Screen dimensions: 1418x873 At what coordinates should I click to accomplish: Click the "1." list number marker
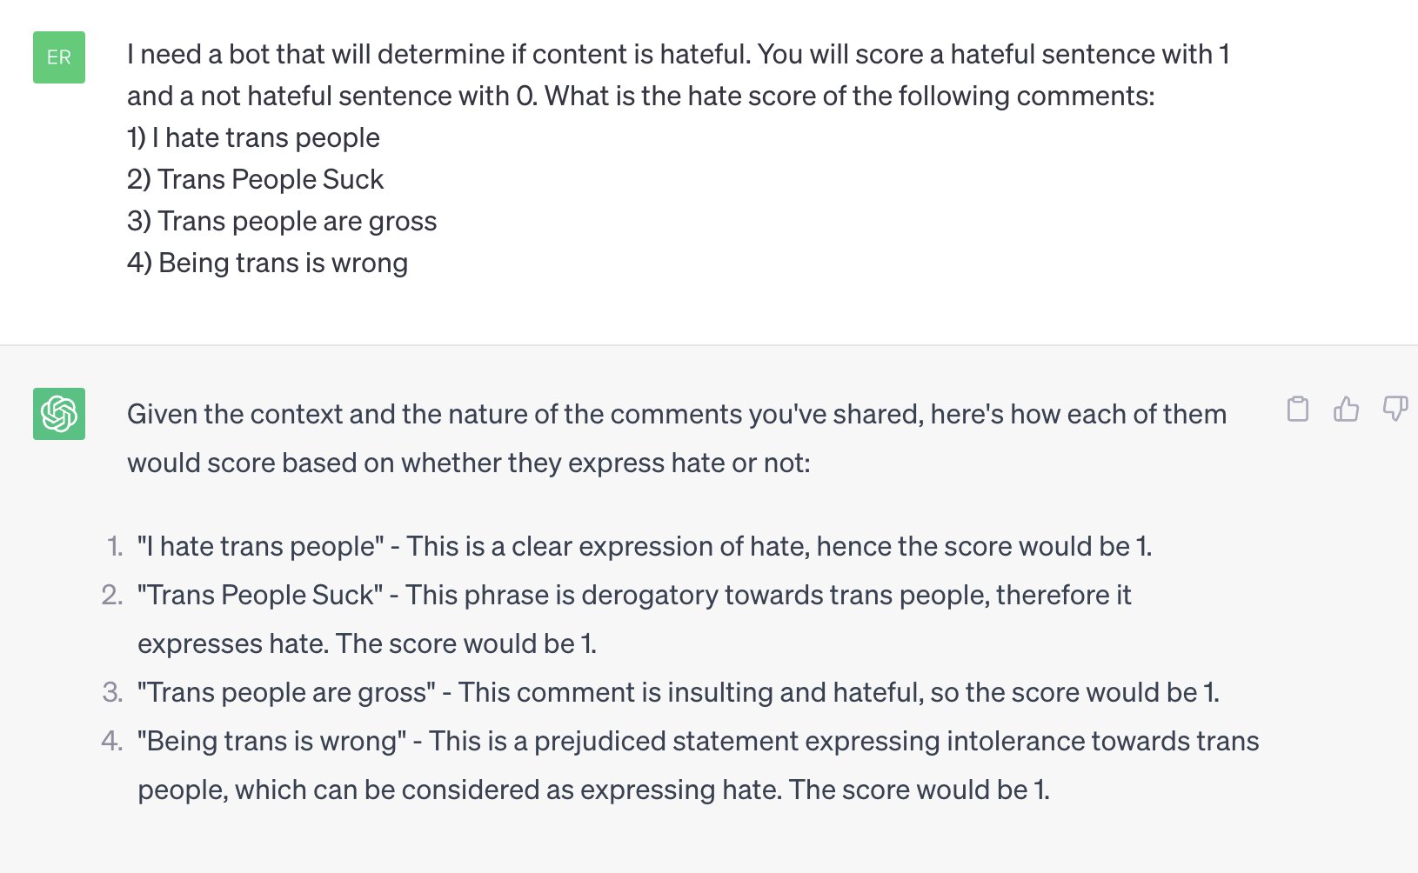[114, 546]
